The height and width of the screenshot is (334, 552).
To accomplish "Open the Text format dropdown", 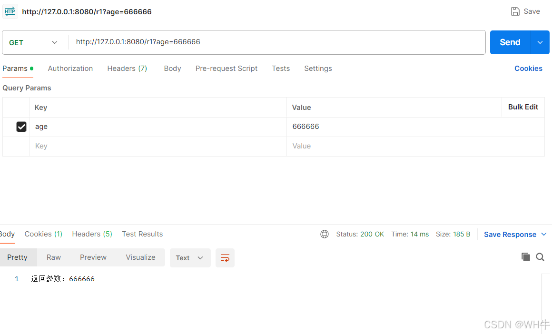I will coord(190,258).
